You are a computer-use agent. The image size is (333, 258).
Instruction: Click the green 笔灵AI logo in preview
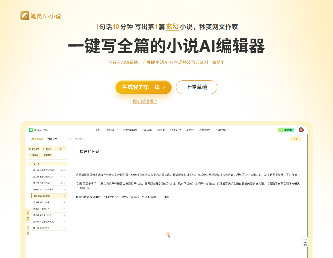pyautogui.click(x=31, y=130)
